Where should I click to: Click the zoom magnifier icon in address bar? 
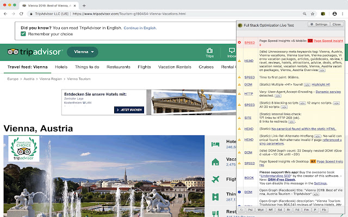point(304,14)
